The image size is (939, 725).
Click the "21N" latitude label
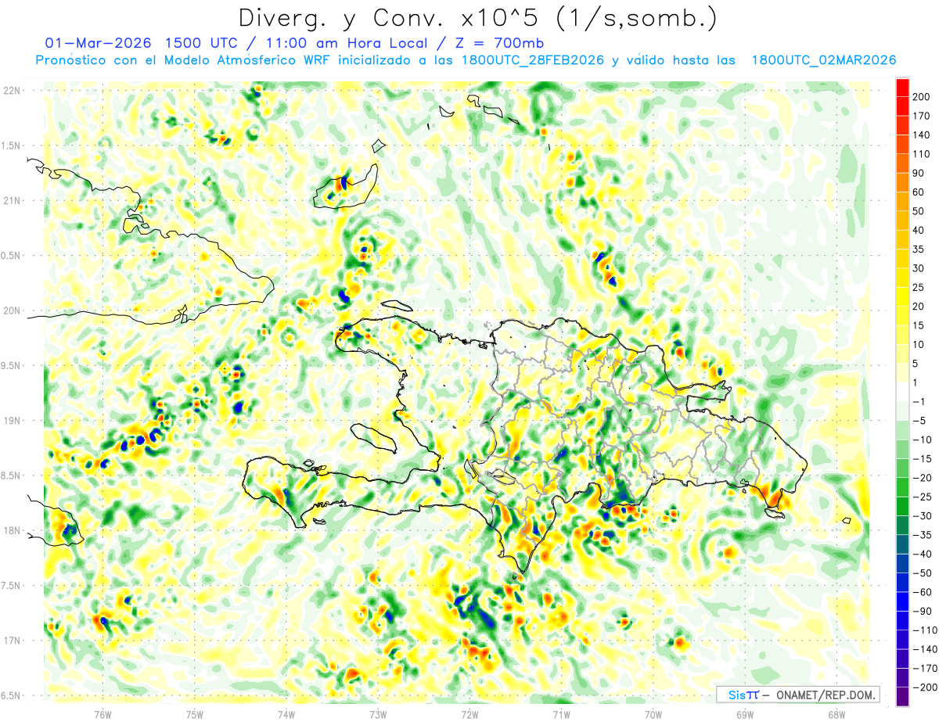tap(11, 200)
